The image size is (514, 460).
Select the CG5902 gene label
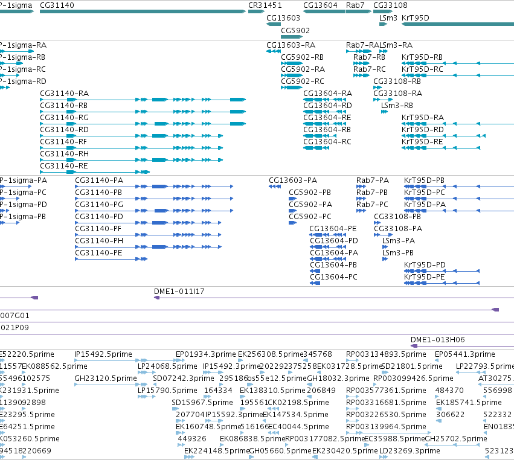coord(295,30)
